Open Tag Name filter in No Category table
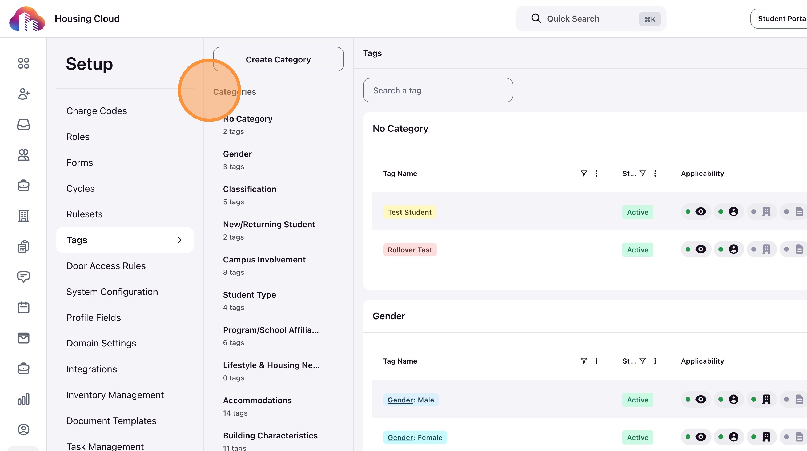This screenshot has height=451, width=807. tap(584, 173)
